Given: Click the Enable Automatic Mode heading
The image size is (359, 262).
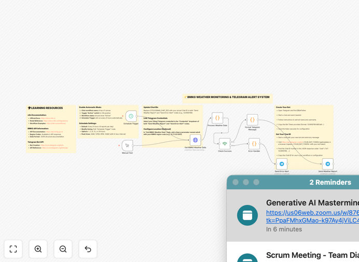Looking at the screenshot, I should (x=90, y=107).
